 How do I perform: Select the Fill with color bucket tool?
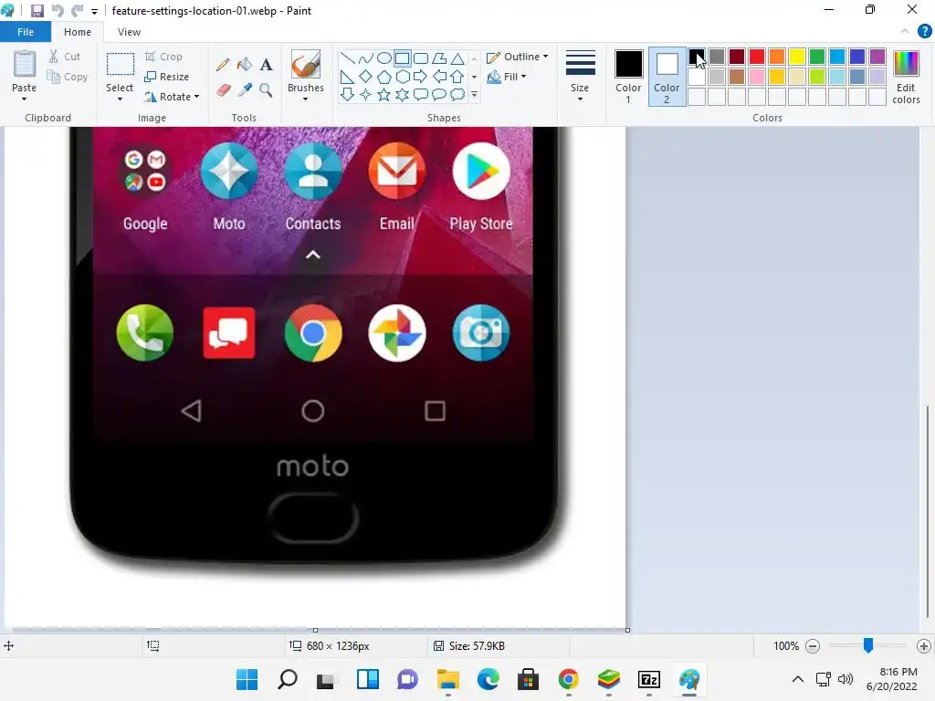pyautogui.click(x=245, y=65)
